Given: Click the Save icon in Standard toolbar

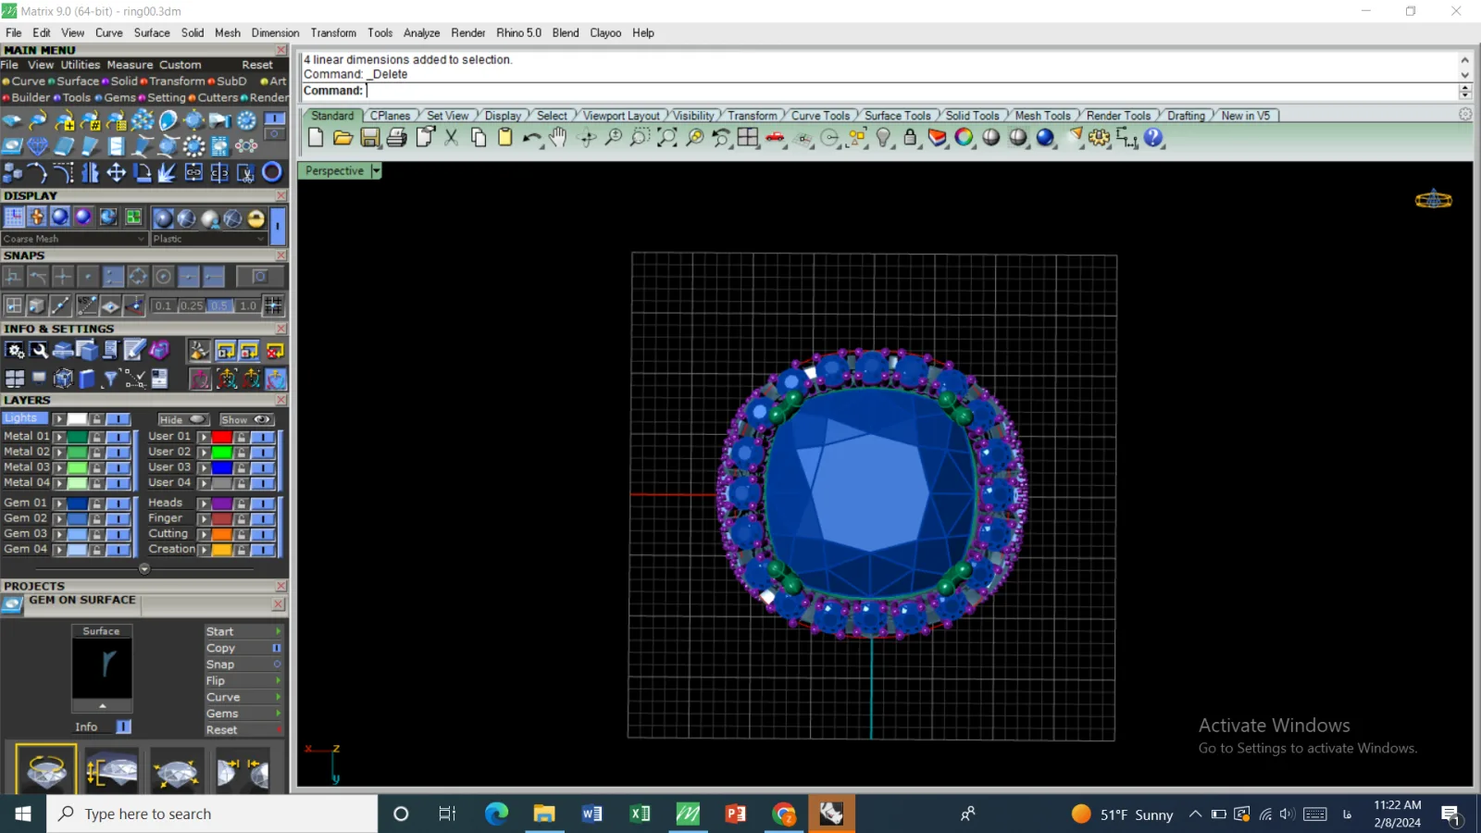Looking at the screenshot, I should (x=370, y=138).
